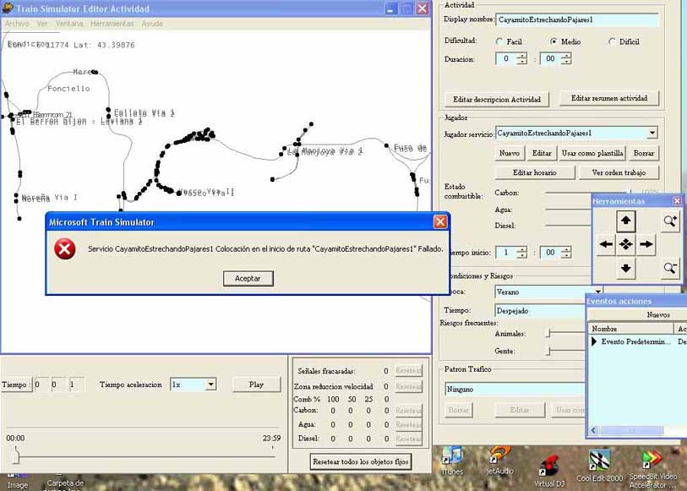Screen dimensions: 687x491
Task: Zoom in with the magnifier plus tool
Action: pyautogui.click(x=669, y=221)
